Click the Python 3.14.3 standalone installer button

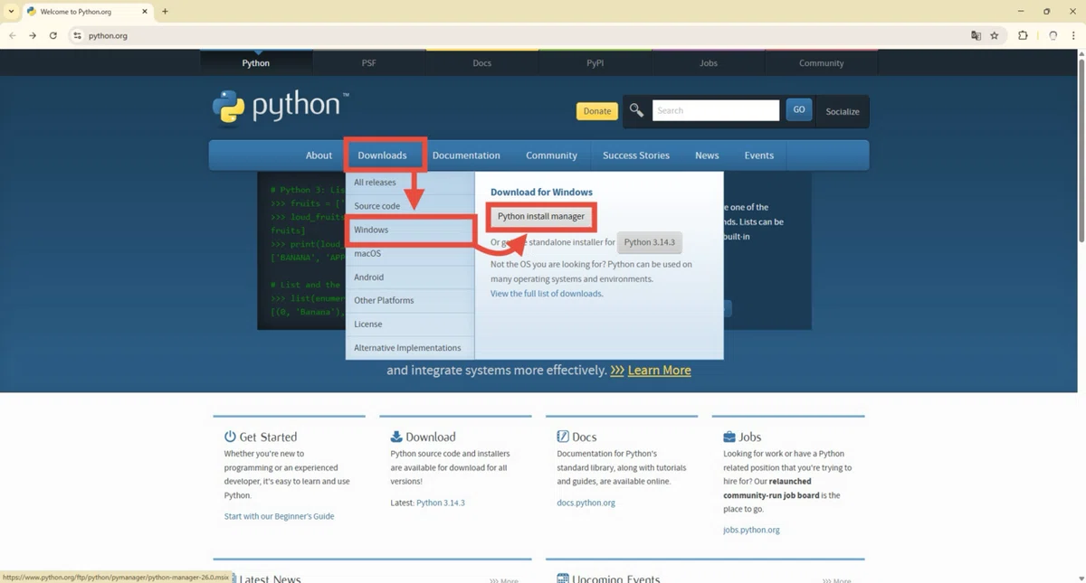(x=649, y=242)
